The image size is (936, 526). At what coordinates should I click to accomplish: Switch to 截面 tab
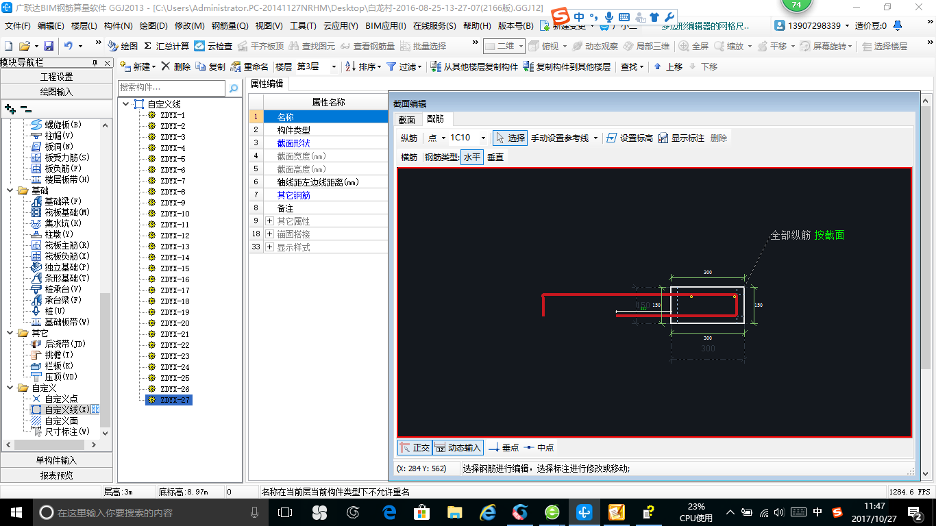tap(406, 119)
